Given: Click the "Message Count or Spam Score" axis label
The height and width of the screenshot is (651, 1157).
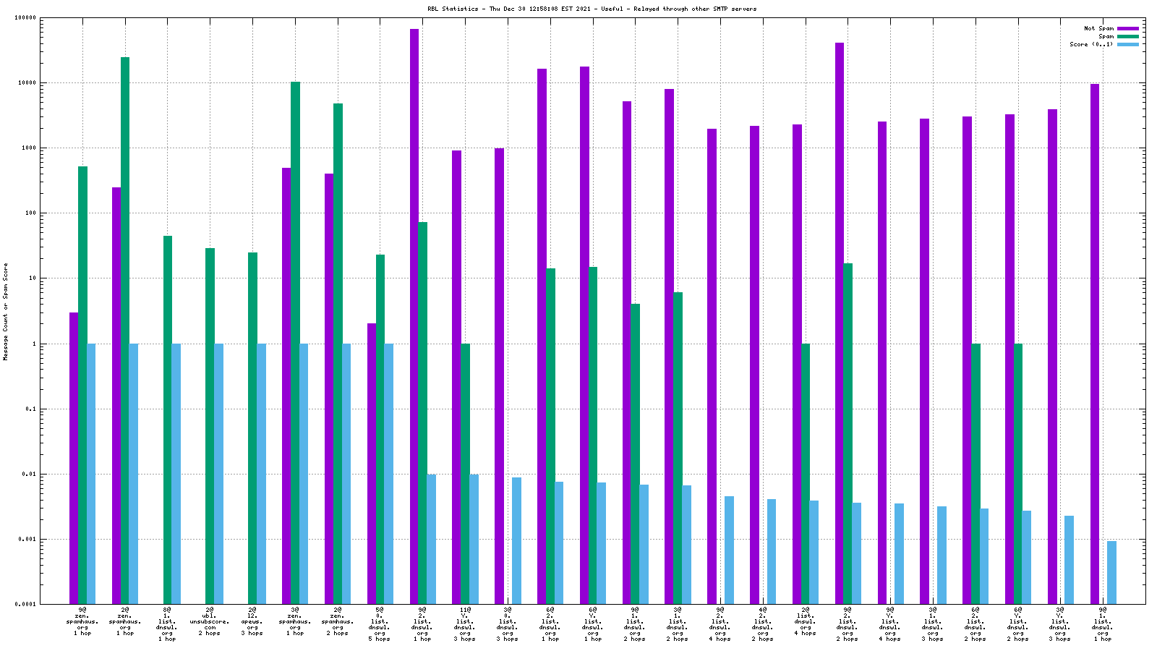Looking at the screenshot, I should [x=6, y=311].
